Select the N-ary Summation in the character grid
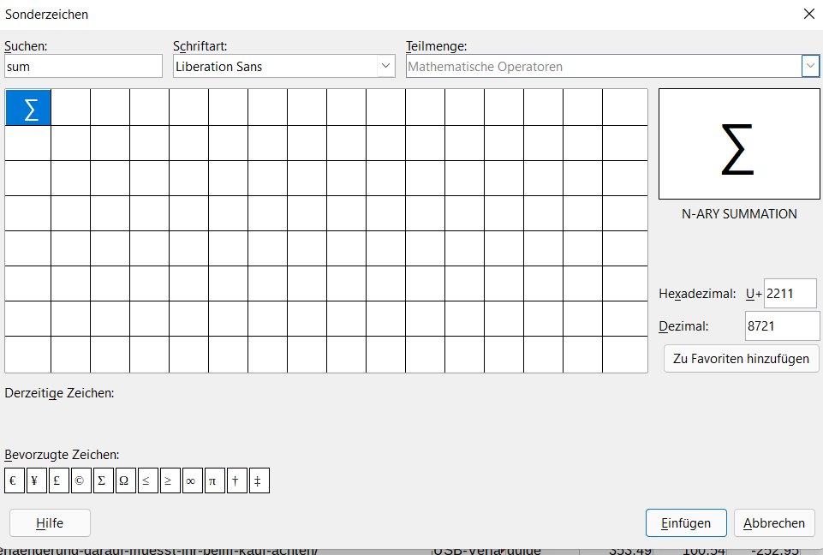The height and width of the screenshot is (555, 823). coord(28,107)
